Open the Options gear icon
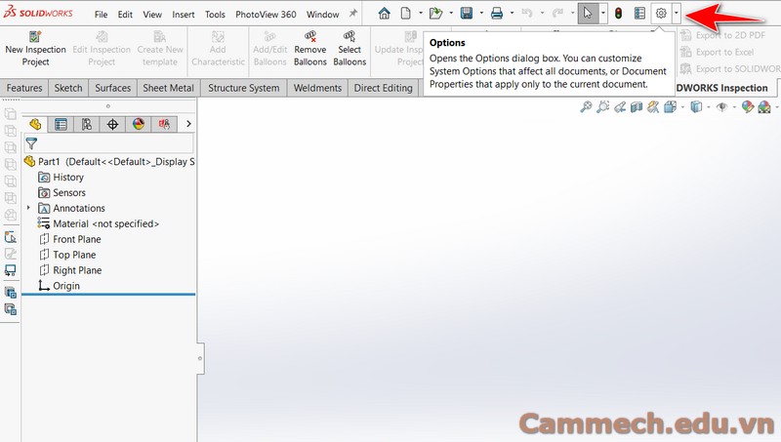 coord(661,14)
